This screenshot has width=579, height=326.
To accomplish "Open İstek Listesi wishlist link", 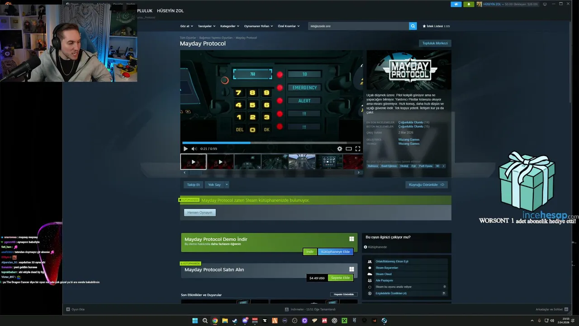I will (436, 26).
